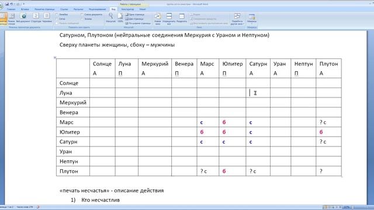Toggle the Thumbnails (Эскизы) checkbox
374x210 pixels.
[x=82, y=19]
